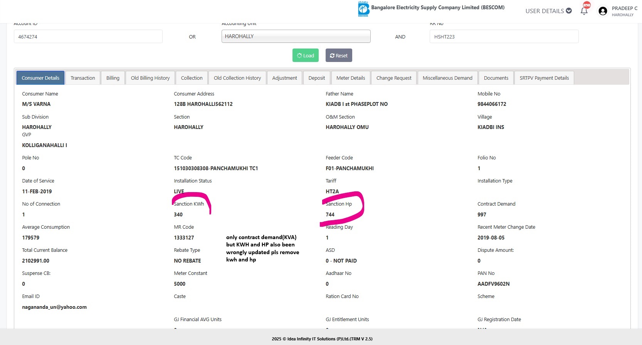Image resolution: width=642 pixels, height=345 pixels.
Task: Click rebate type NO REBATE
Action: (x=187, y=261)
